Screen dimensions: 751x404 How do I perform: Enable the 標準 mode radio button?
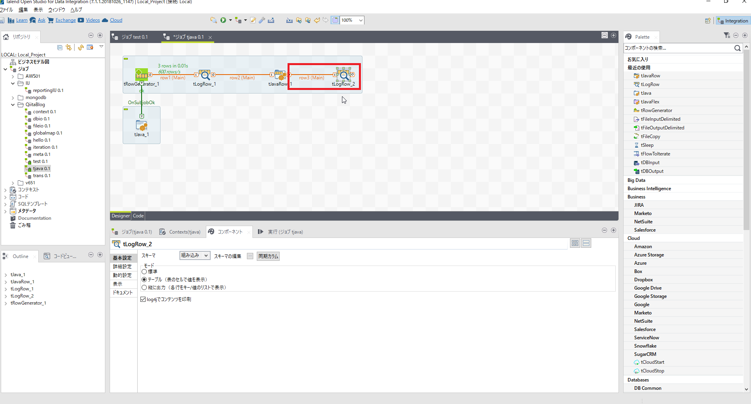tap(144, 271)
